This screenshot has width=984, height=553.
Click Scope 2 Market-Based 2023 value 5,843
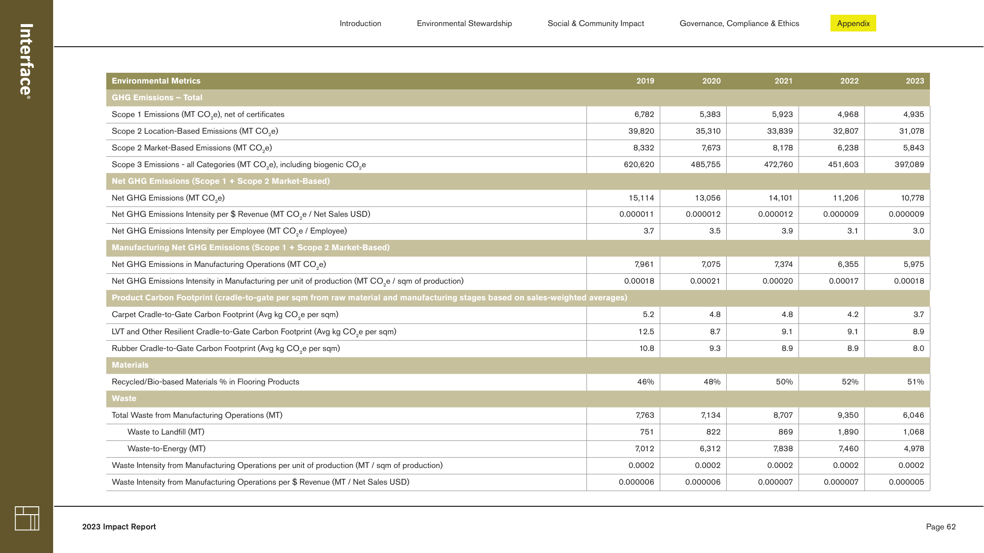pyautogui.click(x=913, y=148)
